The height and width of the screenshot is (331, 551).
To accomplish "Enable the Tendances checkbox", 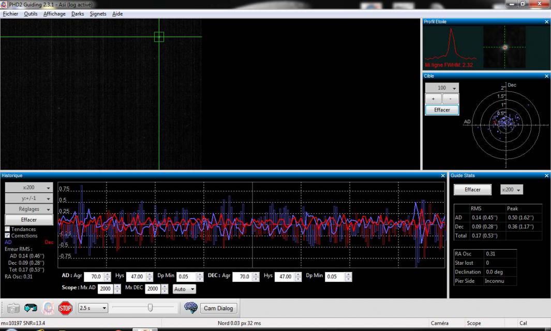I will 8,229.
